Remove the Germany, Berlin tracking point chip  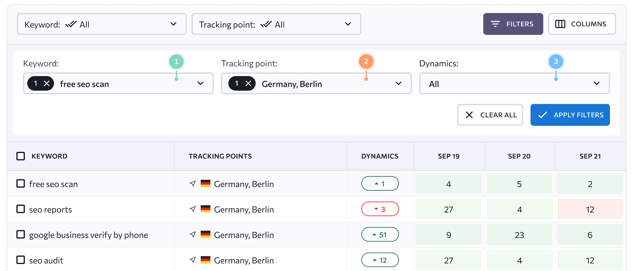click(x=248, y=84)
